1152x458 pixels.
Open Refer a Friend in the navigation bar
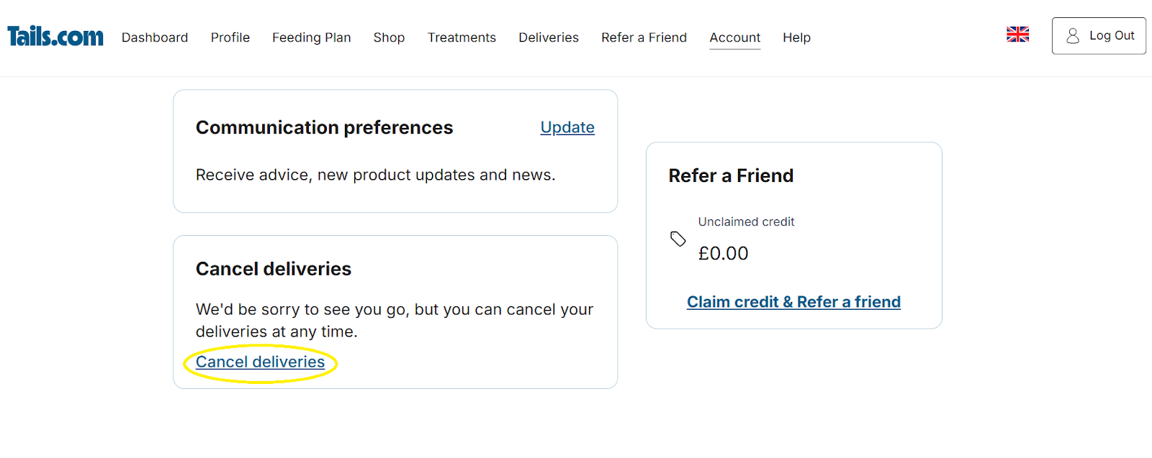click(644, 37)
